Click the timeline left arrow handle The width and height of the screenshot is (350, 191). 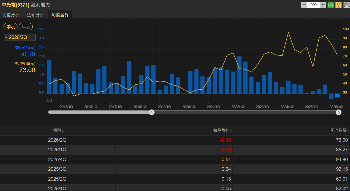click(152, 112)
